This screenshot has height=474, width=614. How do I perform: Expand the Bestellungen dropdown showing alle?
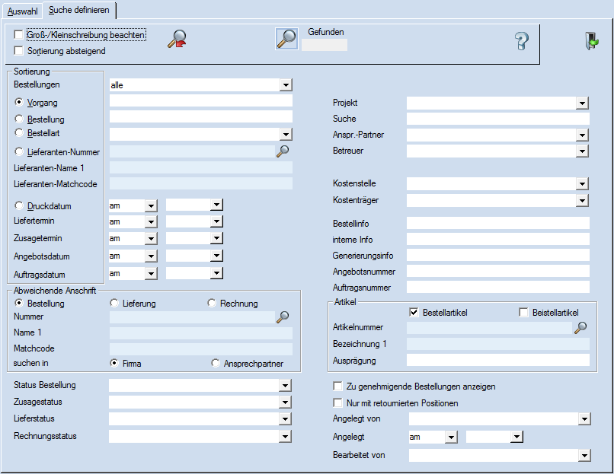[286, 85]
